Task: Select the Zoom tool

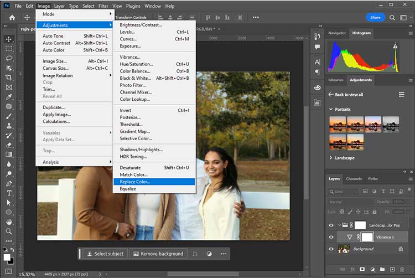Action: click(x=9, y=231)
